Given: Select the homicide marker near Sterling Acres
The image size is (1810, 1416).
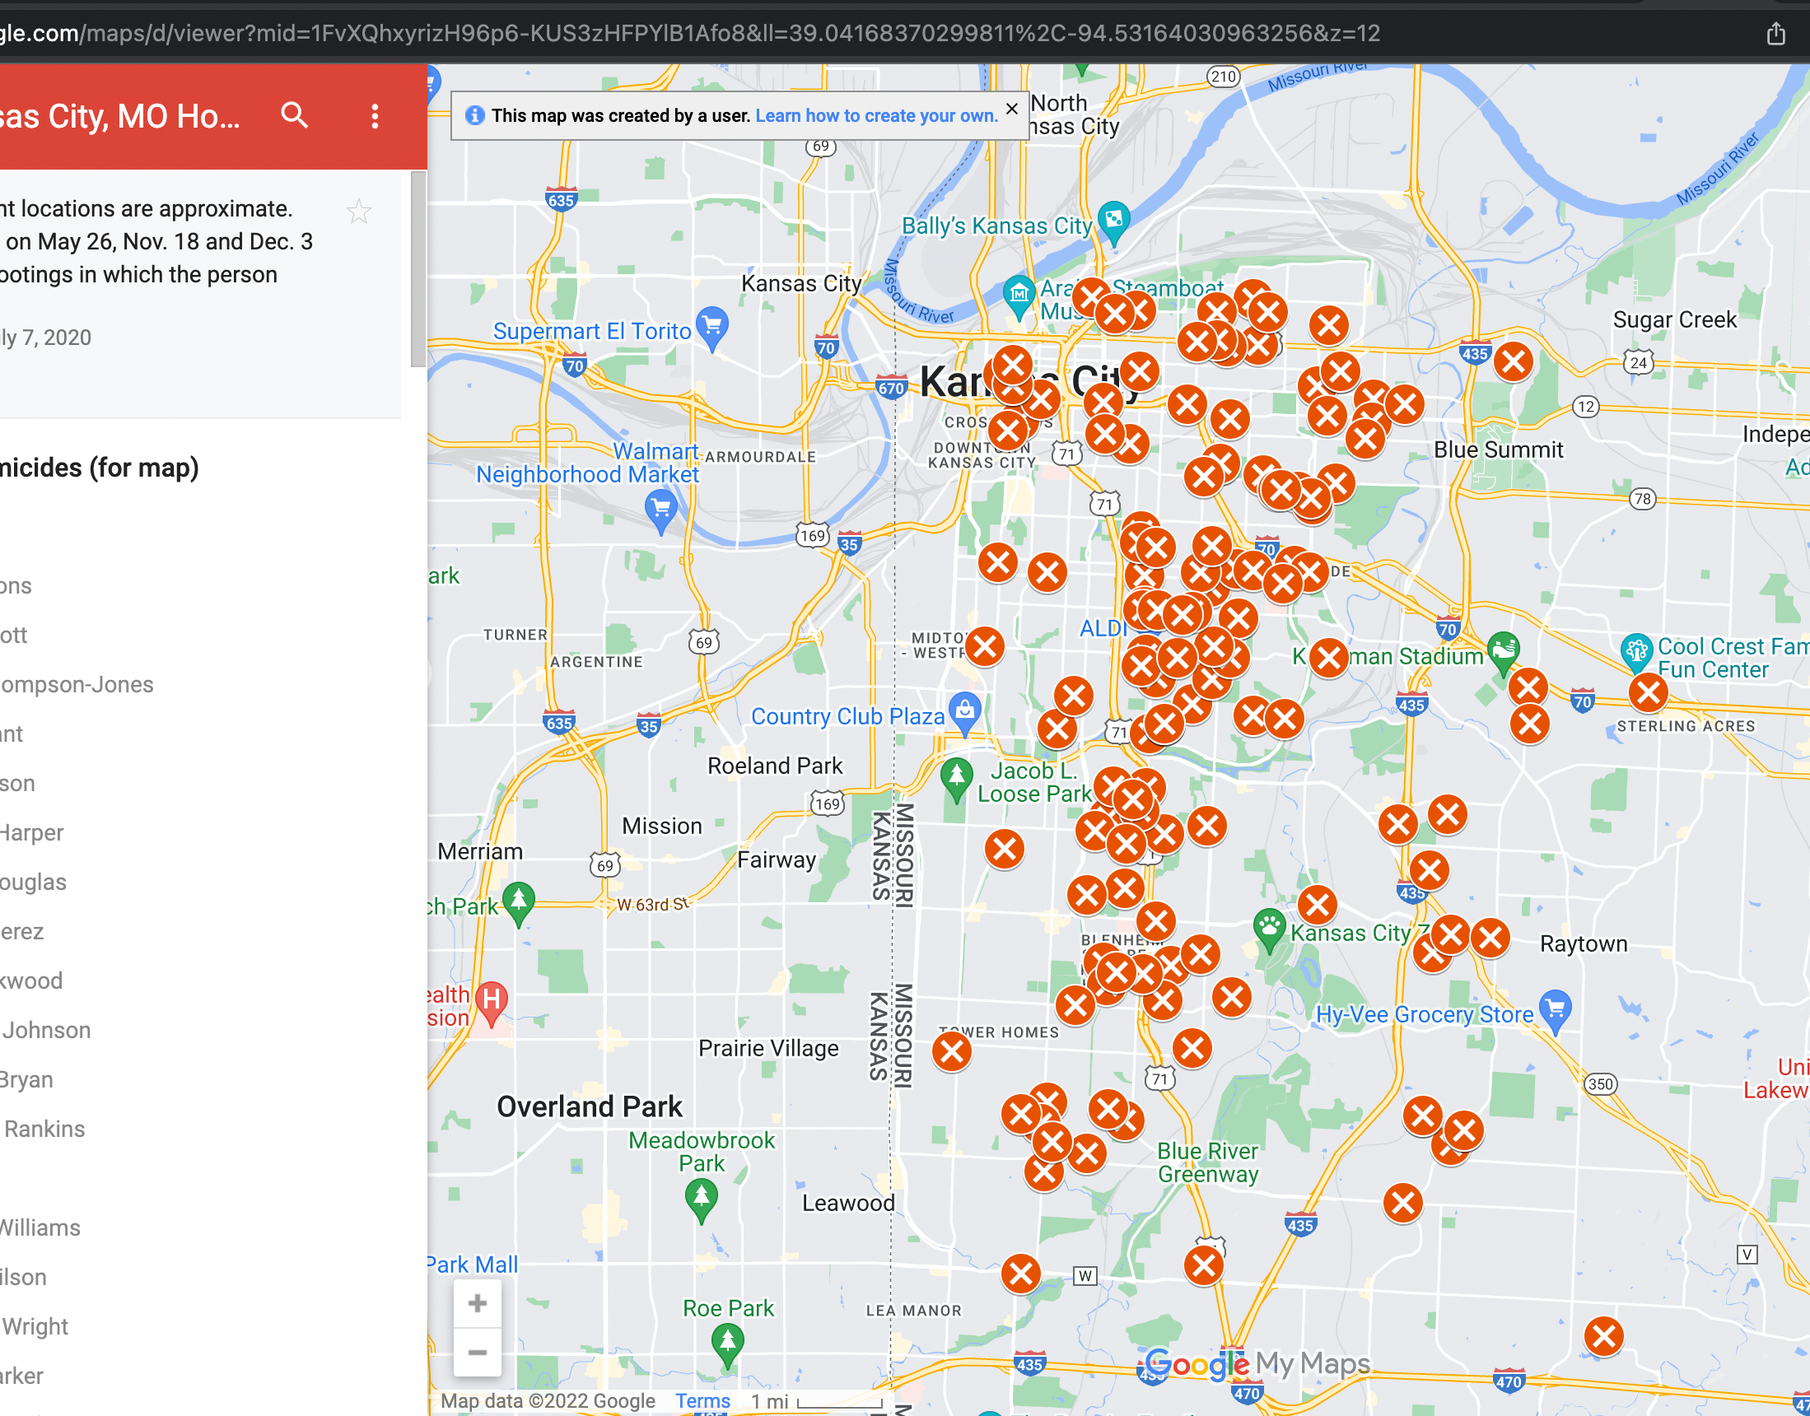Looking at the screenshot, I should coord(1649,693).
